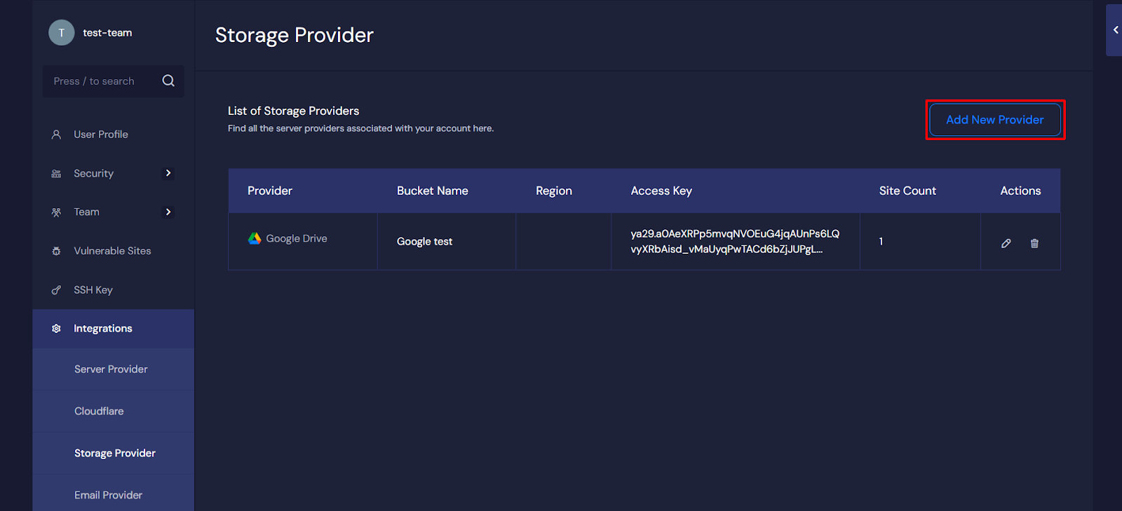The height and width of the screenshot is (511, 1122).
Task: Expand the Team submenu chevron
Action: click(x=168, y=212)
